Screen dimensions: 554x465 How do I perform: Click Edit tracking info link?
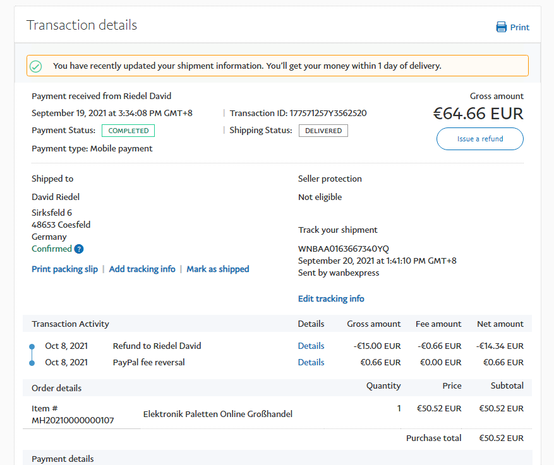(331, 298)
